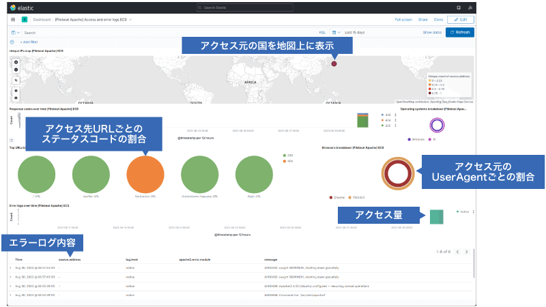Open options for the notice legend

473,211
